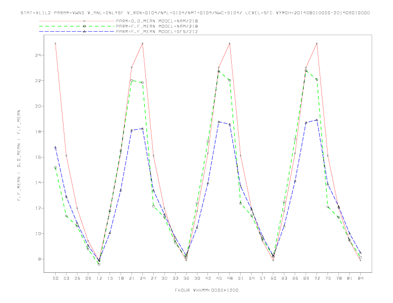
Task: Click x-axis tick label 42
Action: (x=208, y=278)
